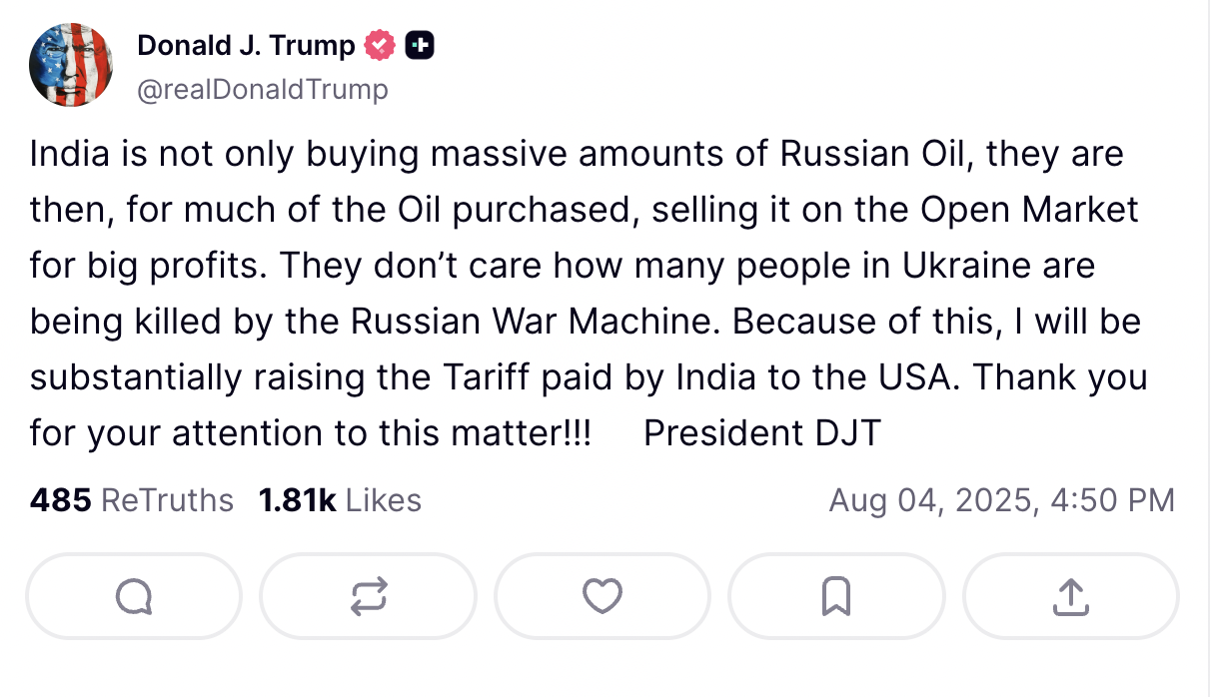1211x697 pixels.
Task: Click the reply speech bubble icon
Action: [x=134, y=596]
